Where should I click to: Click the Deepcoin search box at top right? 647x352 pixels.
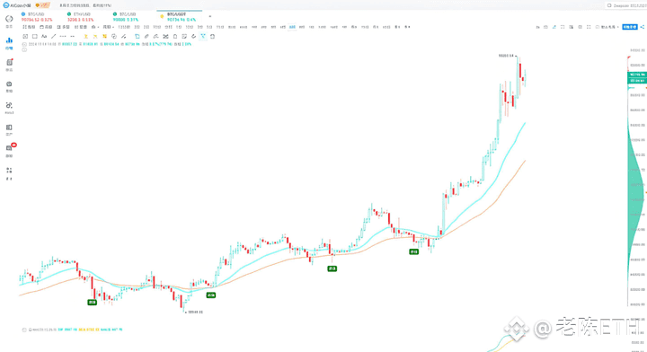click(x=625, y=5)
